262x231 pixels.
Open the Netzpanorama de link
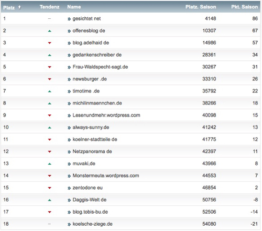92,152
